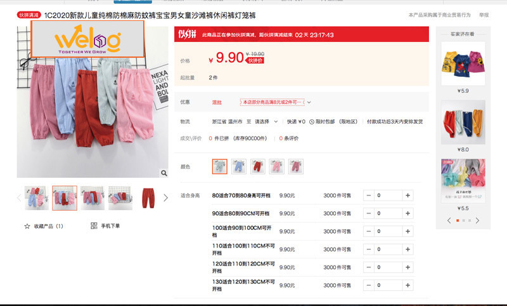Choose the red pants color option
This screenshot has width=507, height=306.
(257, 167)
